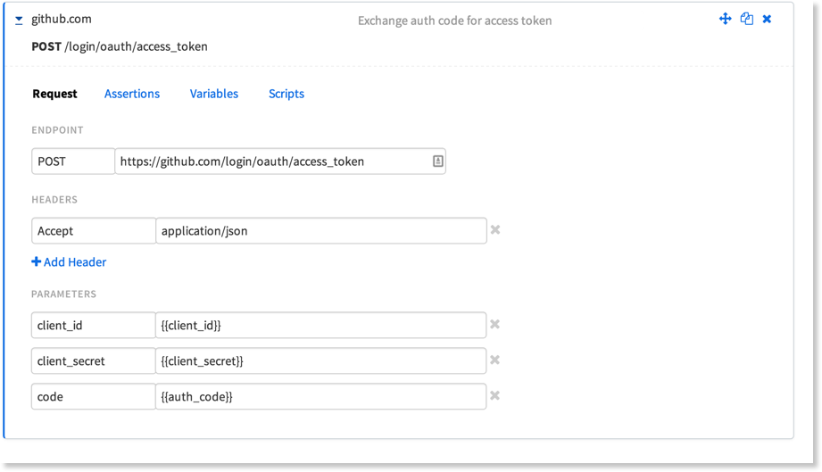Add a new header

pos(69,262)
